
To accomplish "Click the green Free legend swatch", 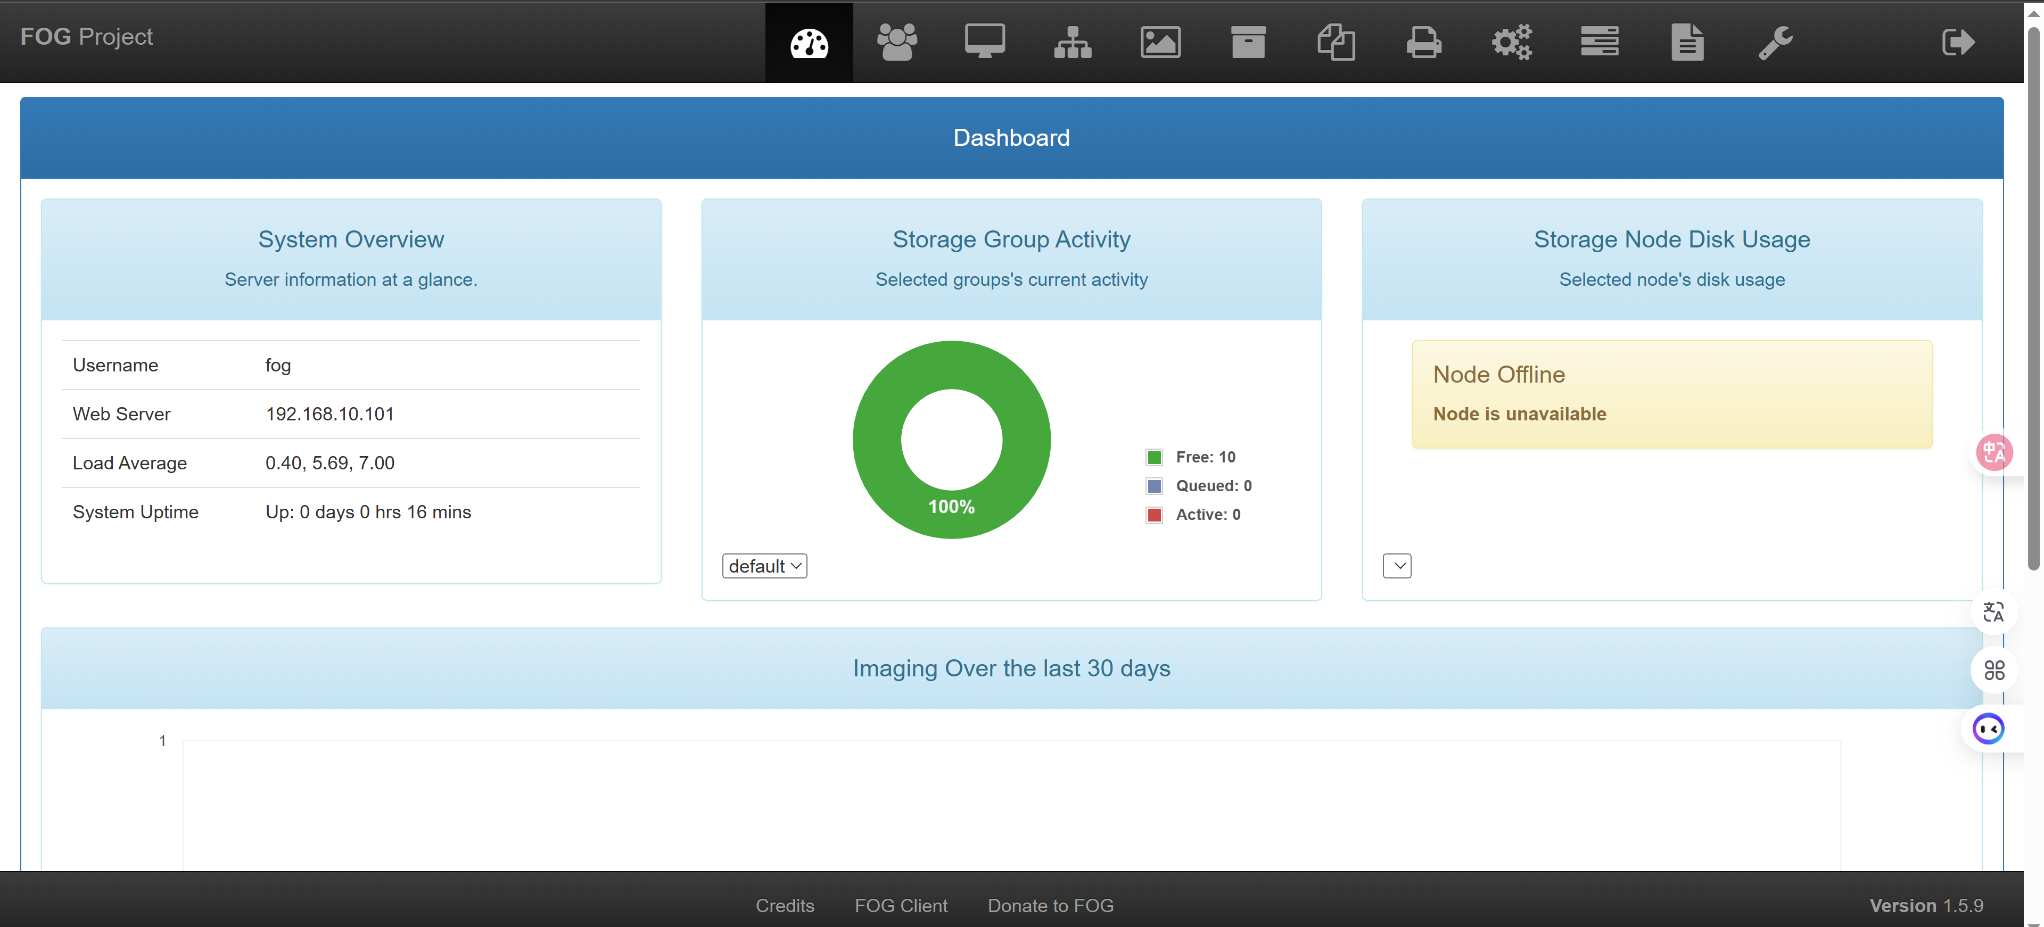I will click(x=1155, y=458).
